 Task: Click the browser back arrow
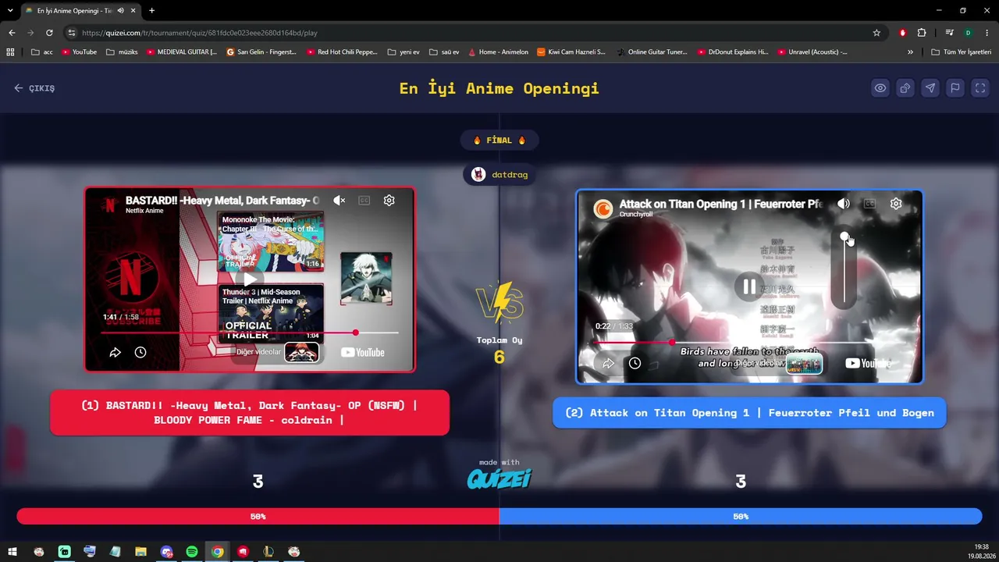pos(12,33)
